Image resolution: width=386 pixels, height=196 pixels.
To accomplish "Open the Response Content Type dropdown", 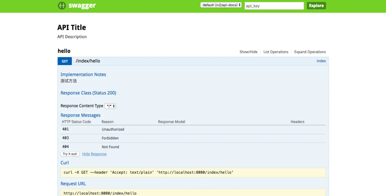I will click(110, 106).
